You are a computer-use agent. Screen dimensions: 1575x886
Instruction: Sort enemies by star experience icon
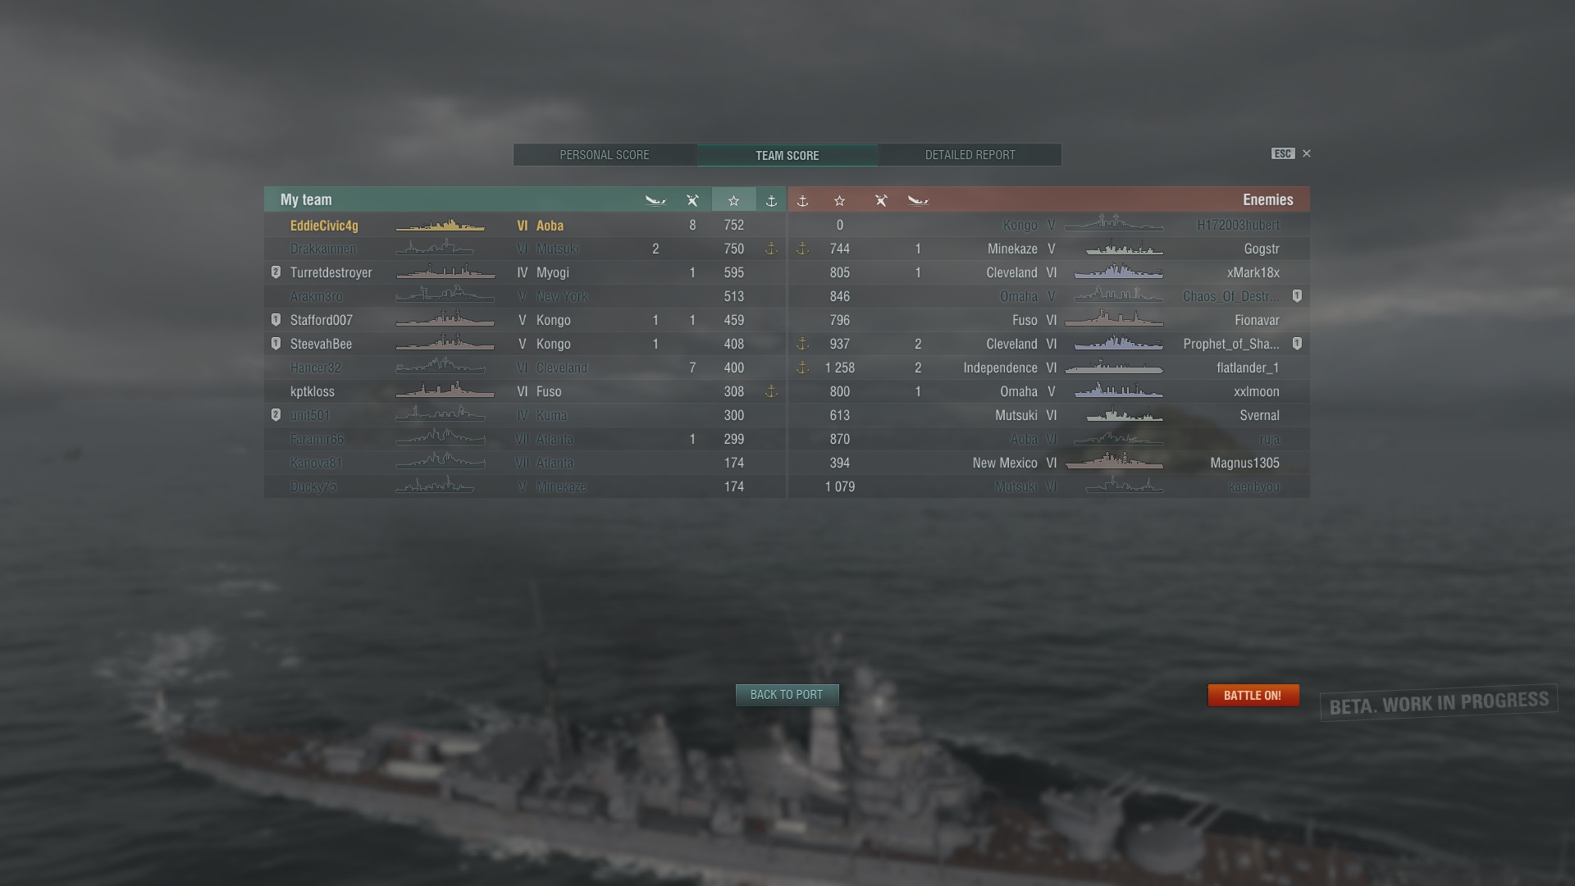[839, 200]
